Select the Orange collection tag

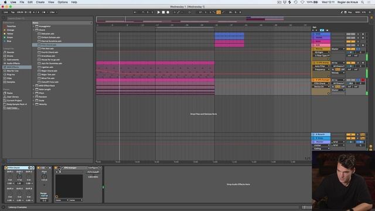[11, 30]
